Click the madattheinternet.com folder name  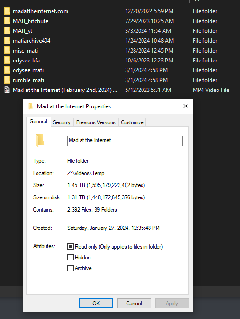(x=40, y=11)
